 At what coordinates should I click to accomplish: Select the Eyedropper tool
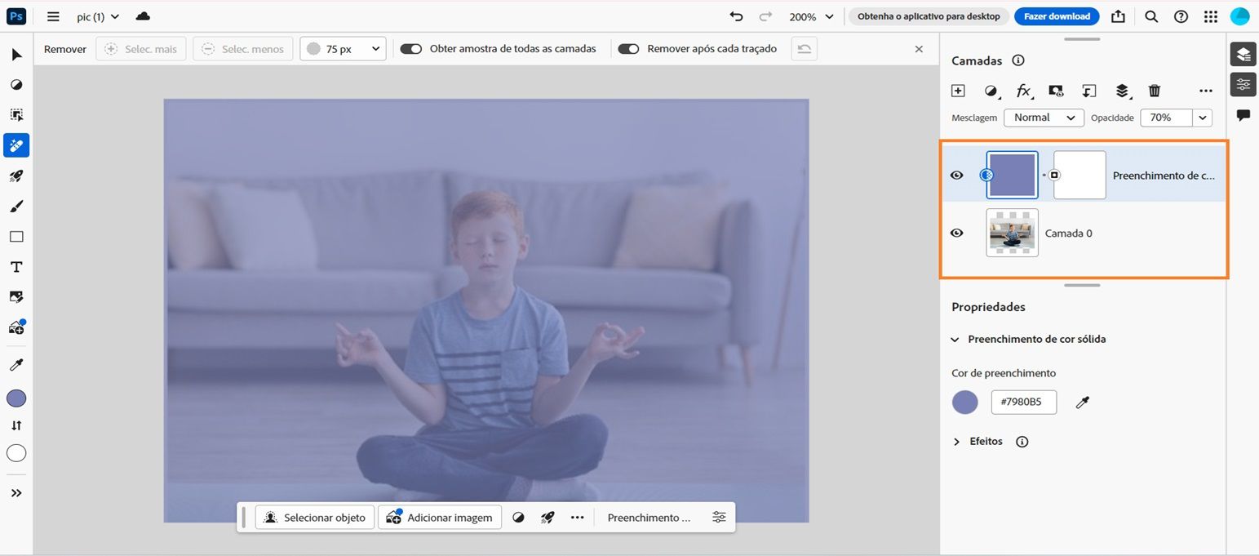tap(16, 364)
